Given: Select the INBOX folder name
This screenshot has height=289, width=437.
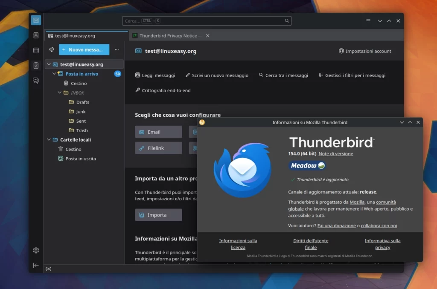Looking at the screenshot, I should [77, 93].
